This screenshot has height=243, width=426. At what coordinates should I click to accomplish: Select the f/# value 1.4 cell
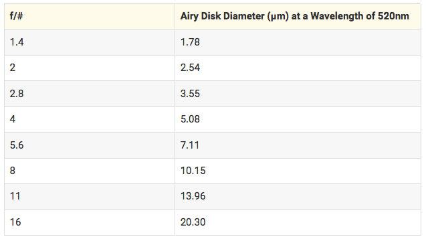[90, 42]
